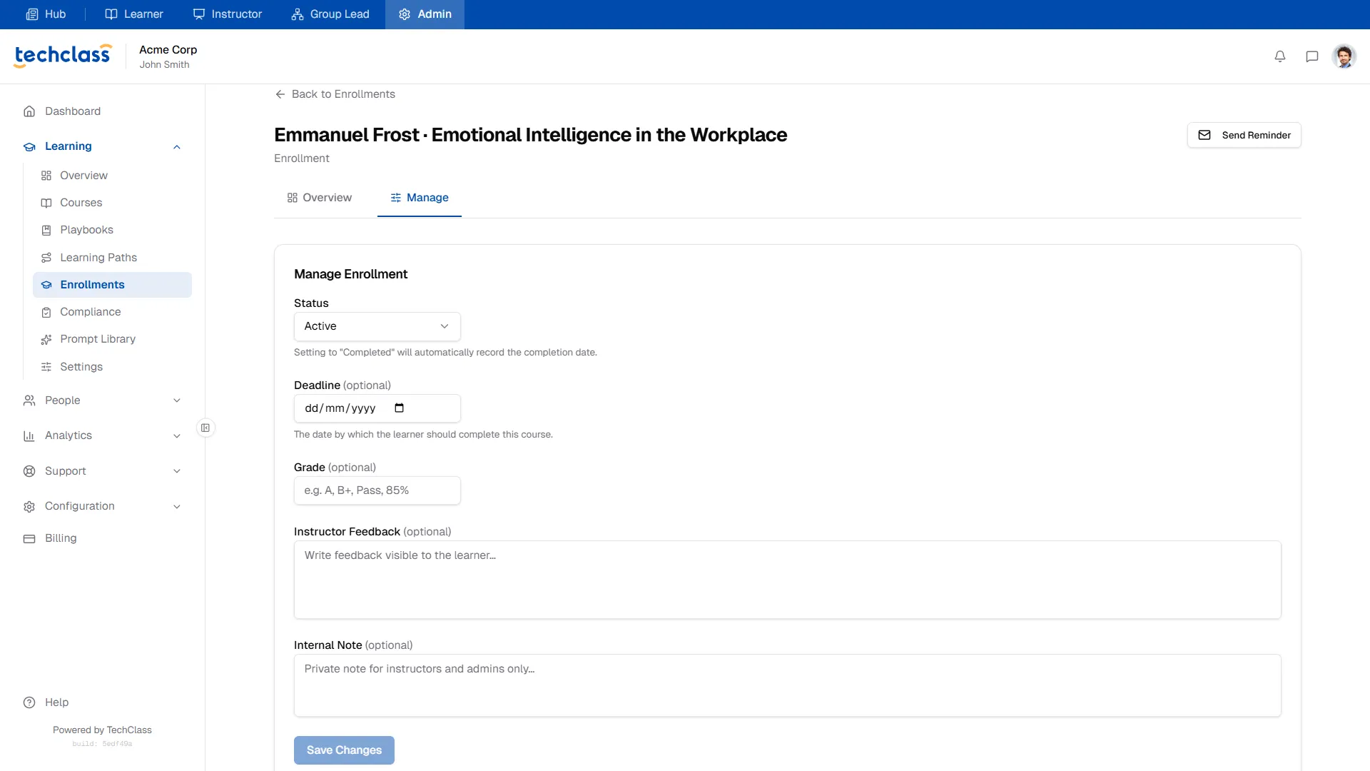The width and height of the screenshot is (1370, 771).
Task: Open the notifications bell icon
Action: [1280, 56]
